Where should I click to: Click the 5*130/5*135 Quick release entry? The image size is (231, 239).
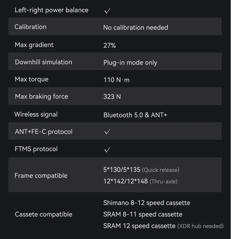[x=141, y=170]
